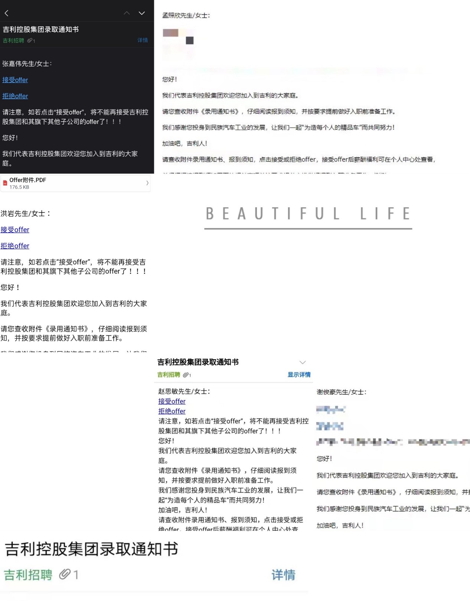Expand the chevron on the Offer附件.PDF row

(x=147, y=183)
